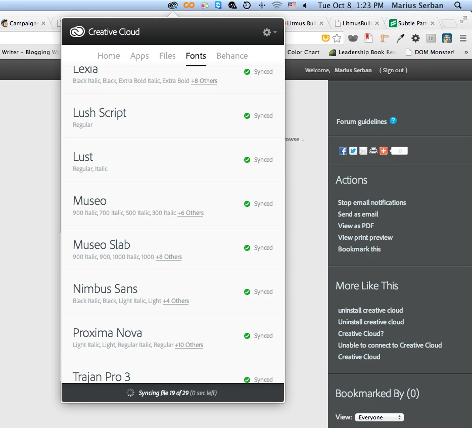Click the Forum guidelines help icon
The height and width of the screenshot is (428, 472).
click(x=393, y=120)
